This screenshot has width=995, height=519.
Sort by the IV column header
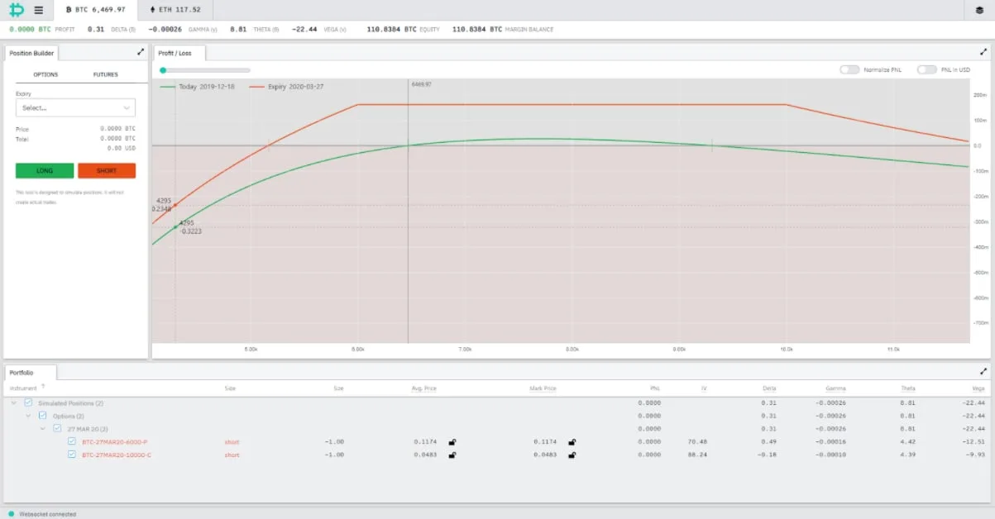704,388
